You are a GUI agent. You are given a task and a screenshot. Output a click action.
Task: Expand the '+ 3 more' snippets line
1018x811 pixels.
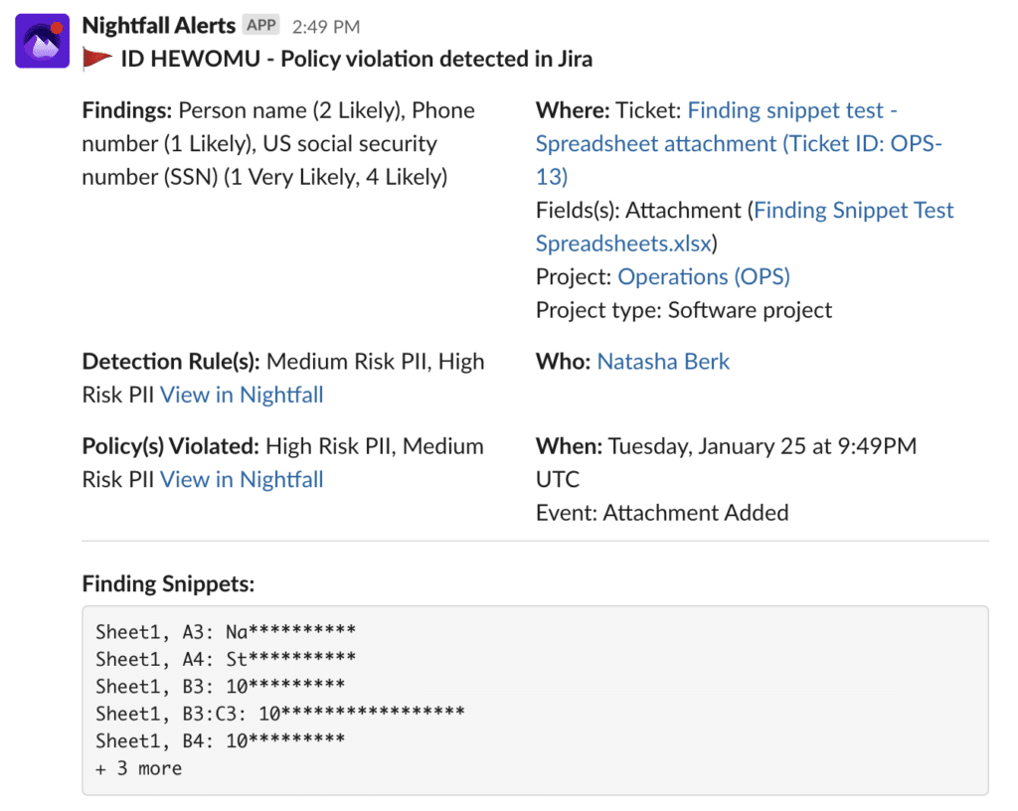pos(139,768)
